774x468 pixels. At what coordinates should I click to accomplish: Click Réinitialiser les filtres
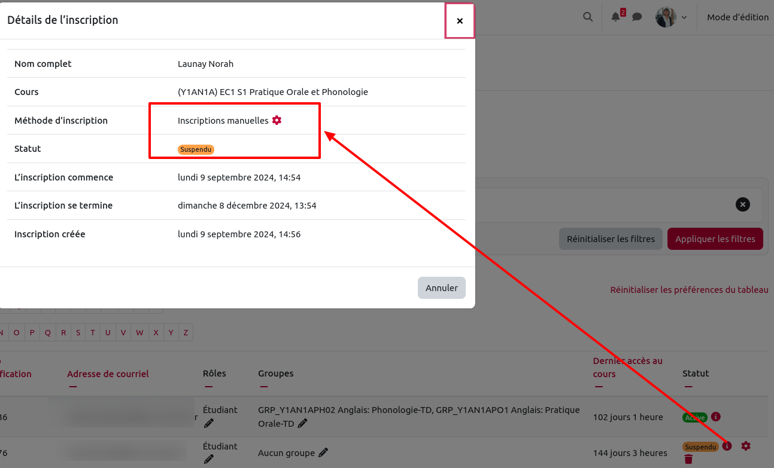611,239
